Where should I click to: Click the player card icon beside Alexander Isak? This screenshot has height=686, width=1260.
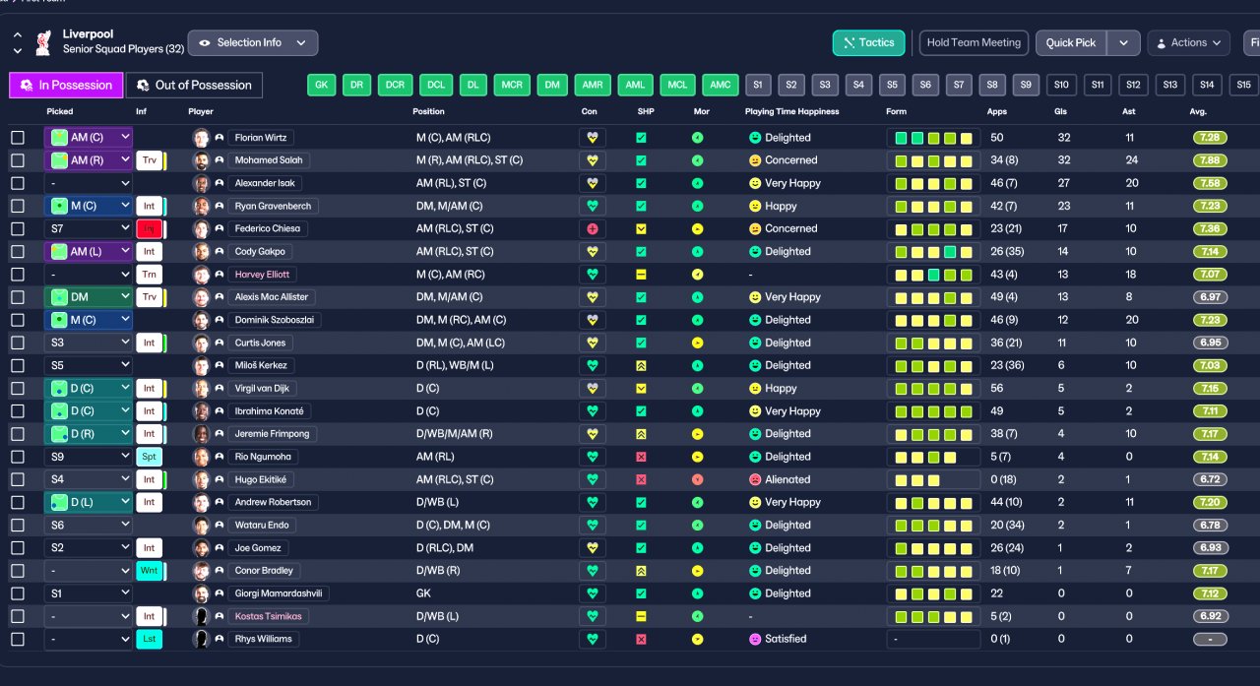click(220, 183)
